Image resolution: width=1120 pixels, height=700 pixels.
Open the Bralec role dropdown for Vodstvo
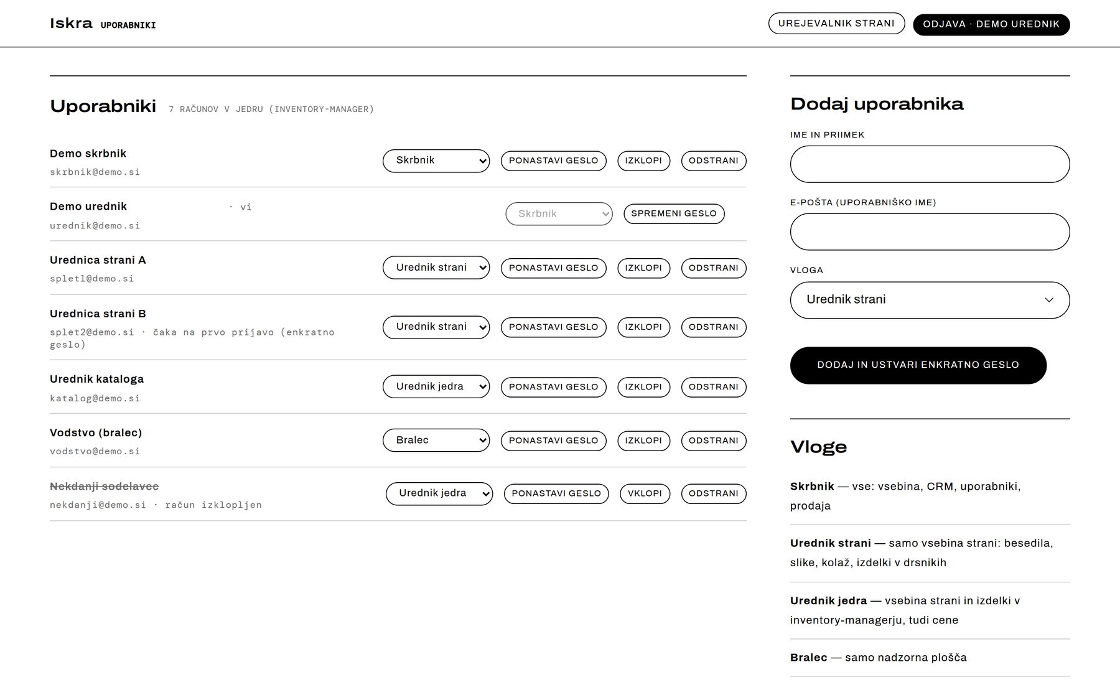click(436, 441)
